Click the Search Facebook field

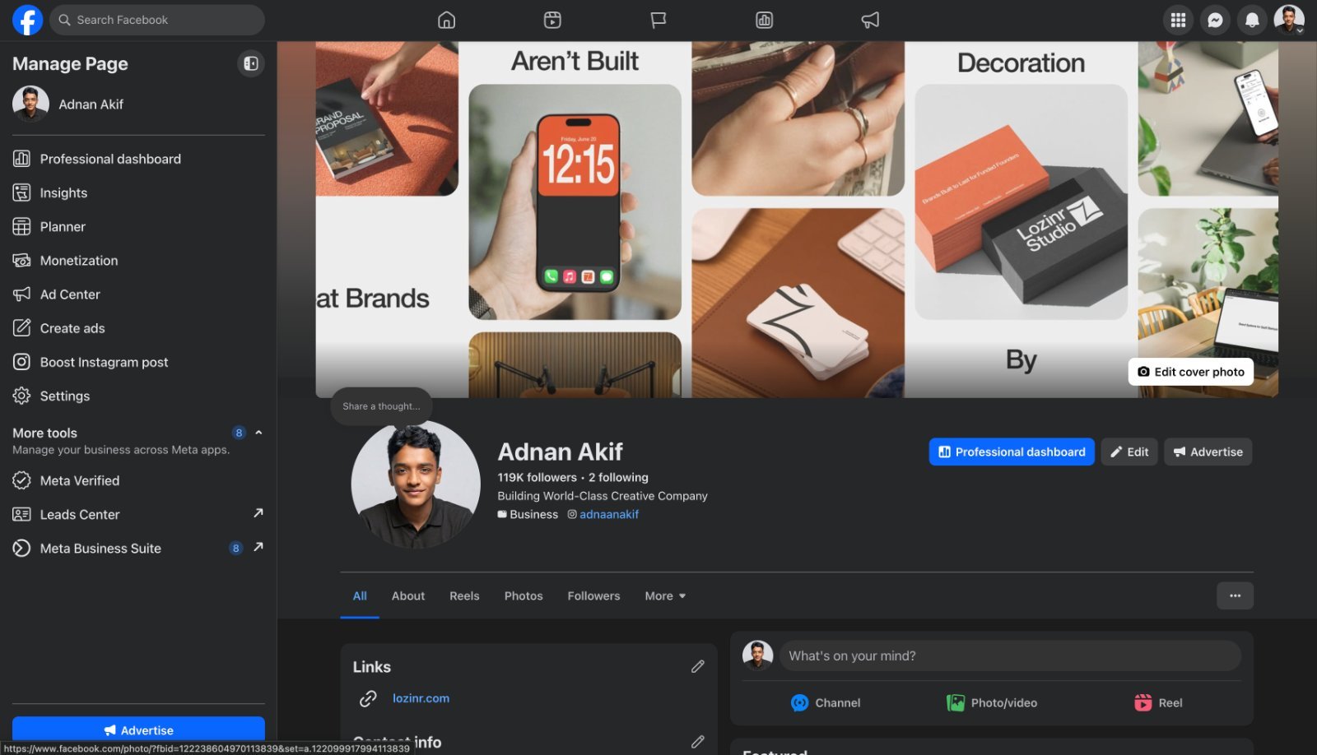[157, 20]
